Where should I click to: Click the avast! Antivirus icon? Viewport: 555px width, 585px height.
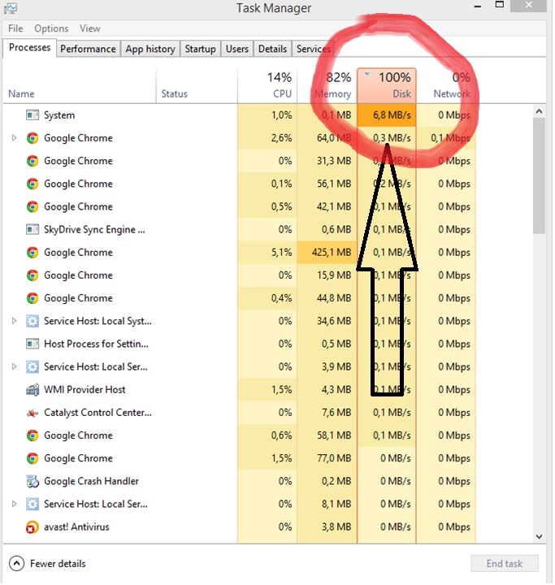33,527
